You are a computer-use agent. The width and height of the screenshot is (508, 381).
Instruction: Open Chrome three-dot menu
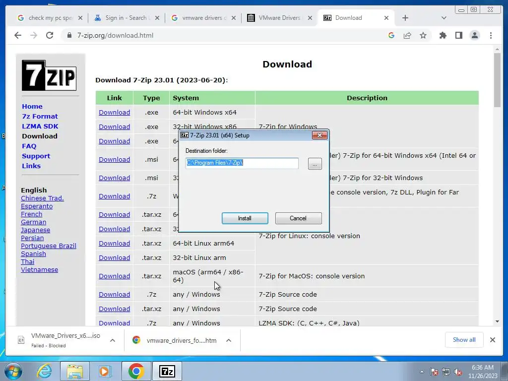coord(491,35)
